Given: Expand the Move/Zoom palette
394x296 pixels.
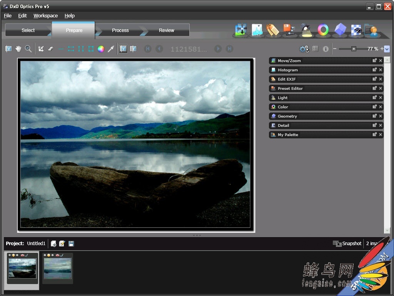Looking at the screenshot, I should click(326, 61).
